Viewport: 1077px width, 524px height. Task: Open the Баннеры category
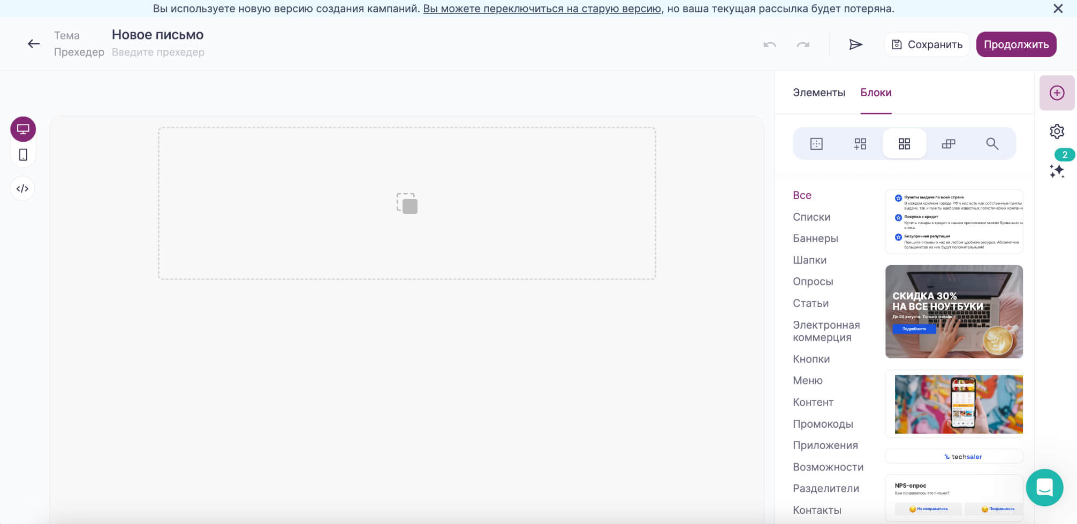[x=815, y=238]
